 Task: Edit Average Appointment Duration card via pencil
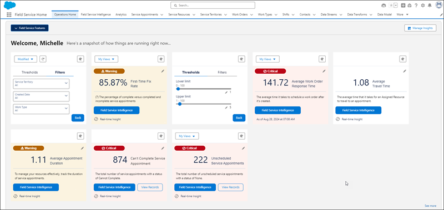tap(82, 148)
